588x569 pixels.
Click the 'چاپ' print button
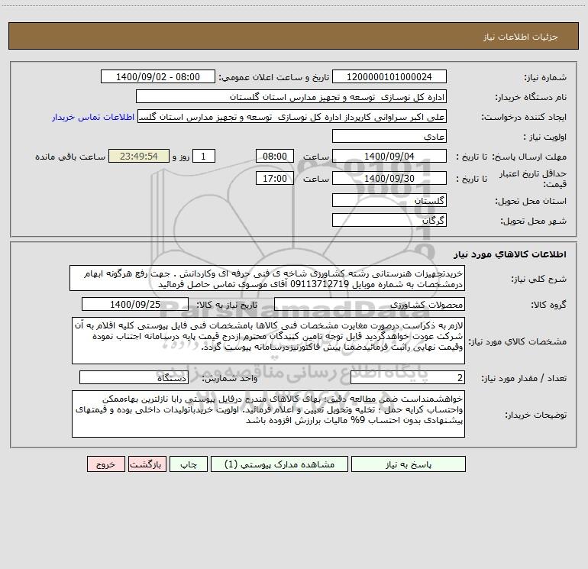coord(189,464)
